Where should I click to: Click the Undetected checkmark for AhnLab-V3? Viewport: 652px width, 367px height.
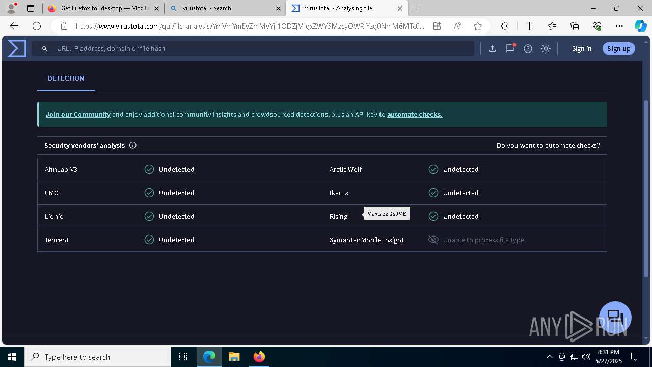[x=149, y=169]
